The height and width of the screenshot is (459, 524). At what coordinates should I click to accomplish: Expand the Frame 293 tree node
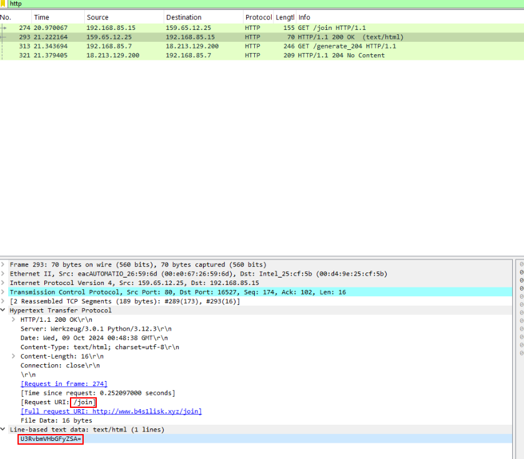(4, 265)
